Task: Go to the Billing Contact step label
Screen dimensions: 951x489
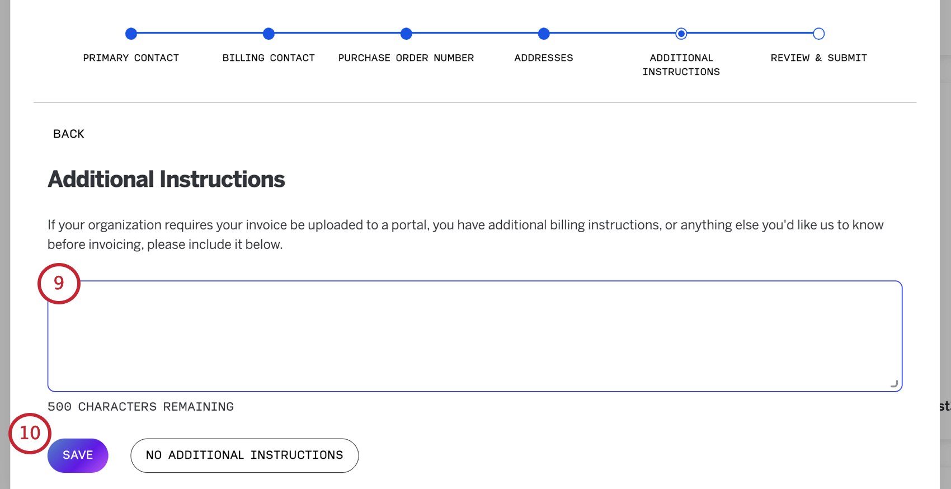Action: [269, 58]
